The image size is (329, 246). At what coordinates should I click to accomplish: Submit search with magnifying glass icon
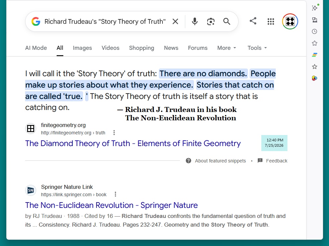pyautogui.click(x=226, y=21)
